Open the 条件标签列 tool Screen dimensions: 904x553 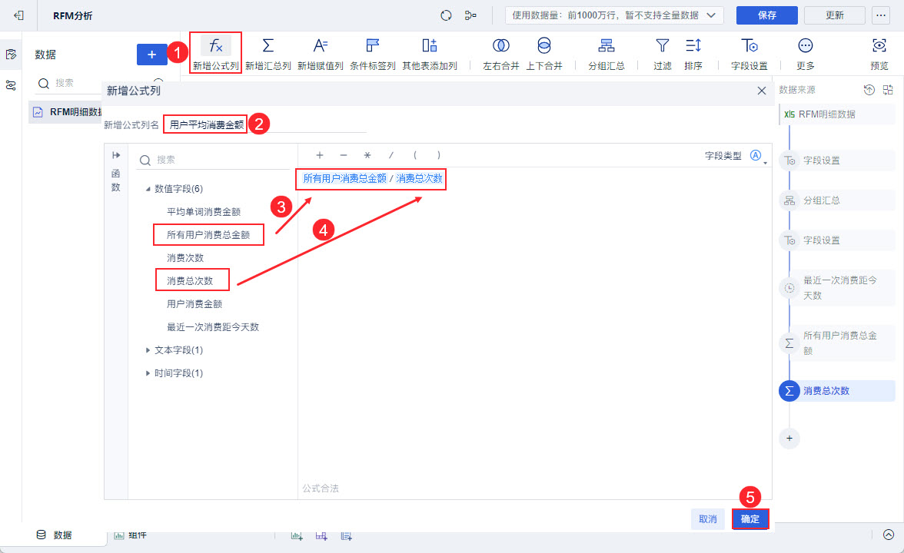372,45
